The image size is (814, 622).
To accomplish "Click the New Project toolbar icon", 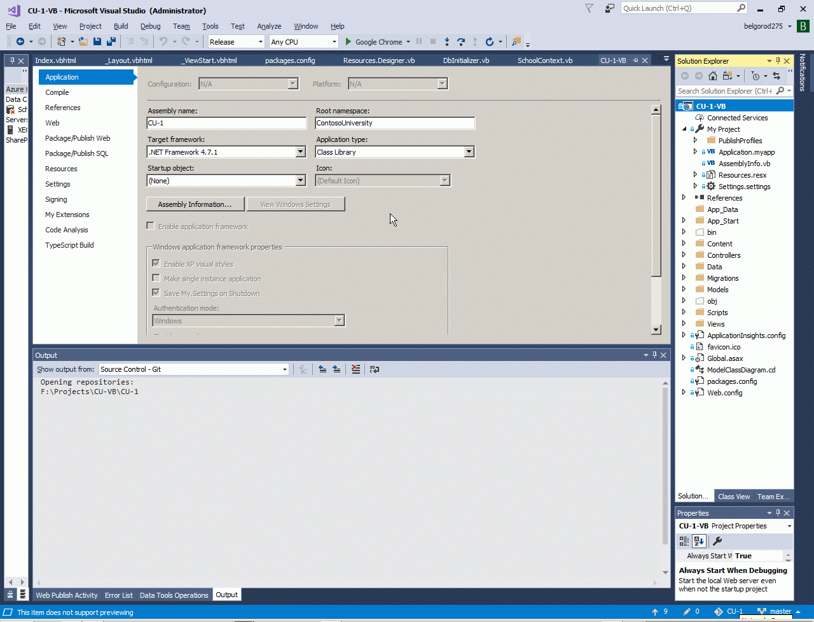I will 62,41.
